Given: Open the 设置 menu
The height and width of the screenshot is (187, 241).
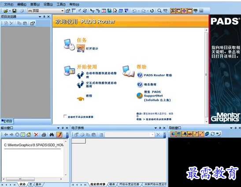Looking at the screenshot, I should (x=48, y=4).
